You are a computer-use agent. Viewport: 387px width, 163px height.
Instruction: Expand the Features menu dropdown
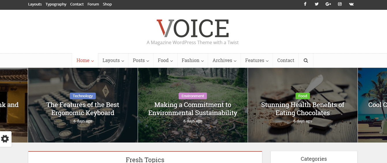tap(257, 61)
